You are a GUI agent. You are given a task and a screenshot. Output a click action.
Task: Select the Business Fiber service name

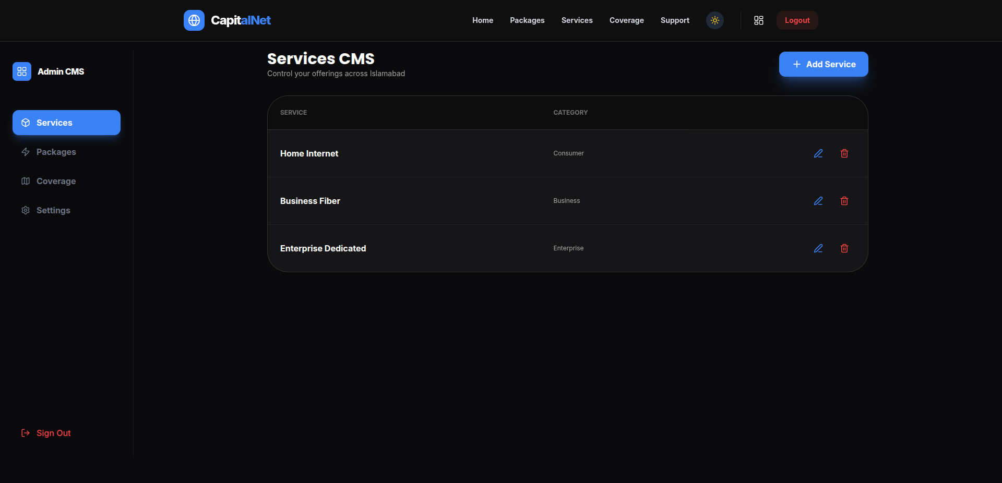tap(310, 201)
